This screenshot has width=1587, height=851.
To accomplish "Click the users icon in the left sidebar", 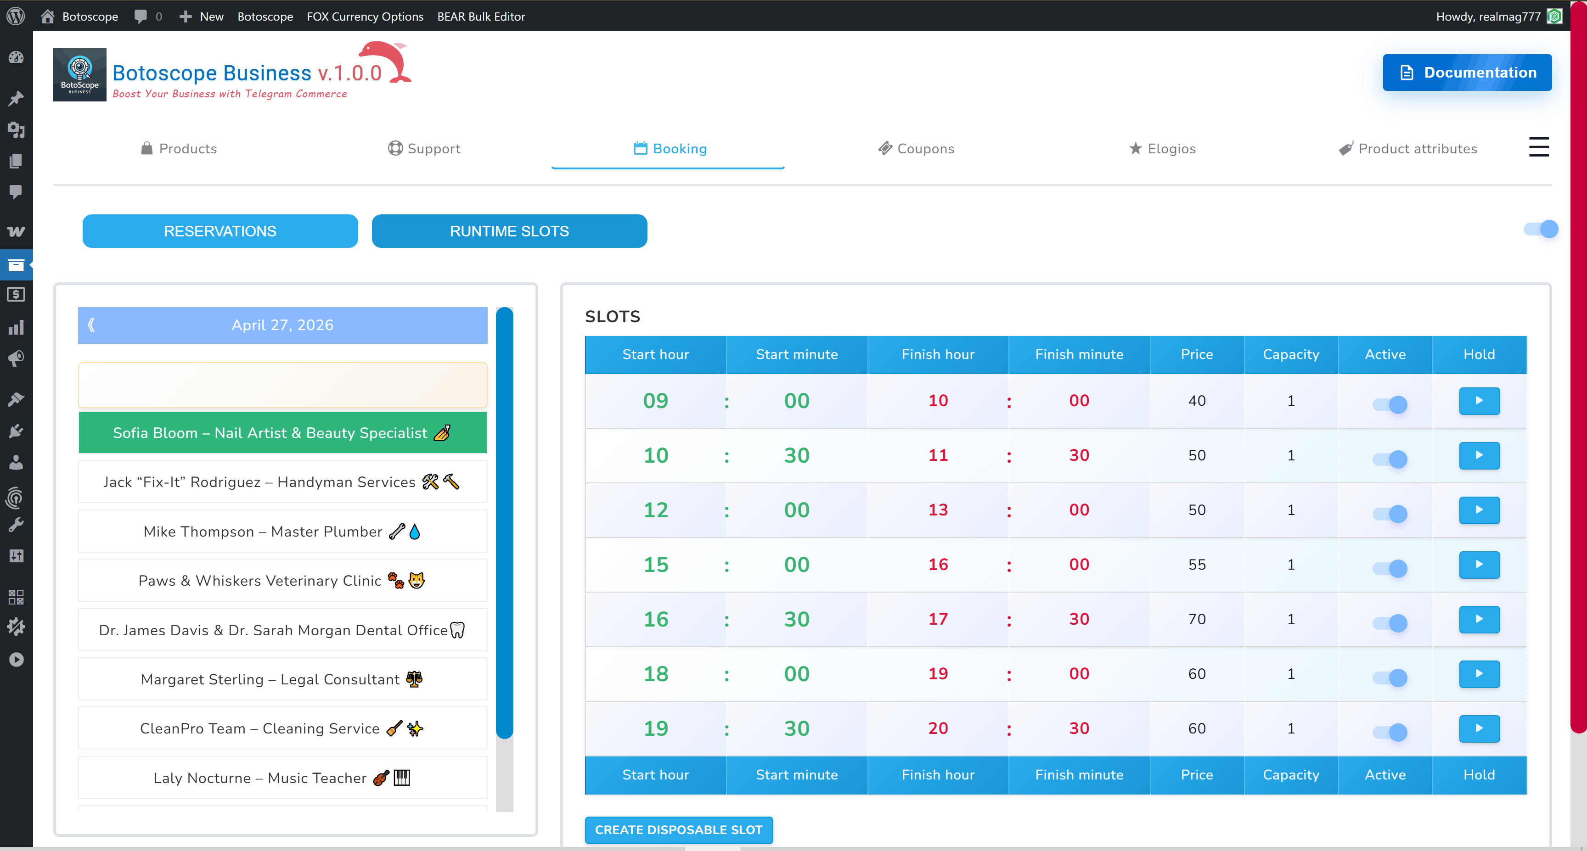I will click(x=17, y=463).
